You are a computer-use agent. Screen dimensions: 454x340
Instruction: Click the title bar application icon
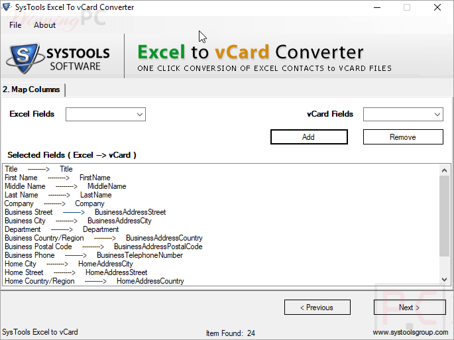pos(7,7)
